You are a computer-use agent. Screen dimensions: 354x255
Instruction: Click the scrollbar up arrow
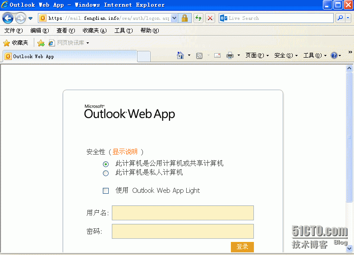pyautogui.click(x=349, y=68)
